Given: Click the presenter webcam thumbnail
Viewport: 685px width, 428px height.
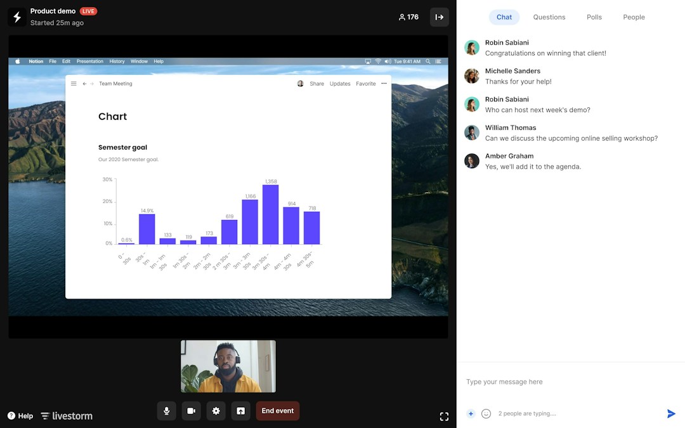Looking at the screenshot, I should (228, 366).
